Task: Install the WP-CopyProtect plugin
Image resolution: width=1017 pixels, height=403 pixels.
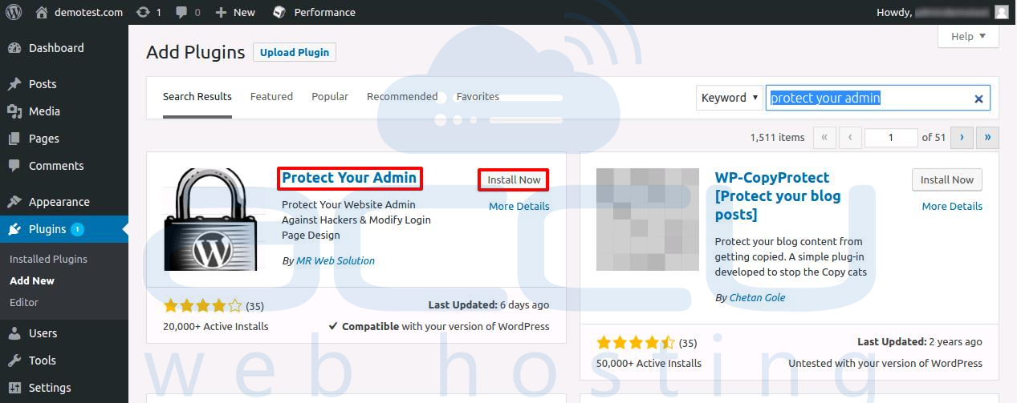Action: click(947, 180)
